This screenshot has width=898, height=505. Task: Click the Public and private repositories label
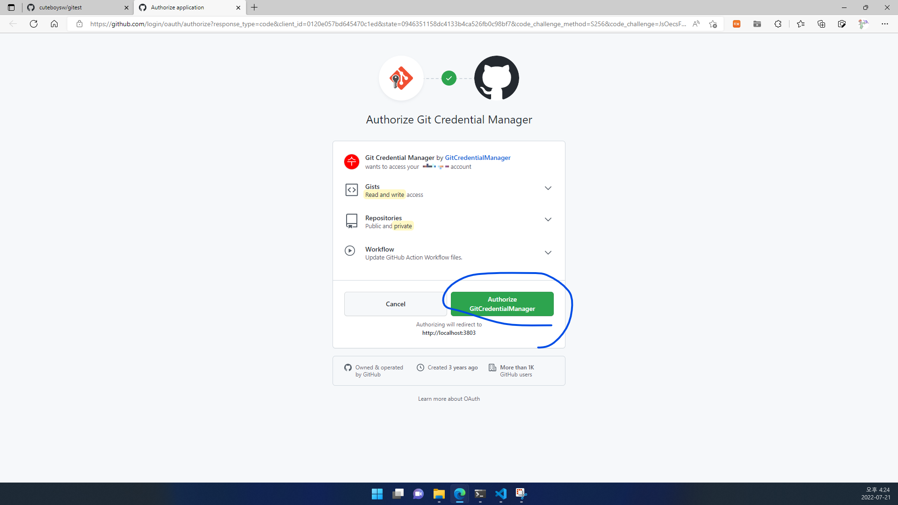click(389, 226)
